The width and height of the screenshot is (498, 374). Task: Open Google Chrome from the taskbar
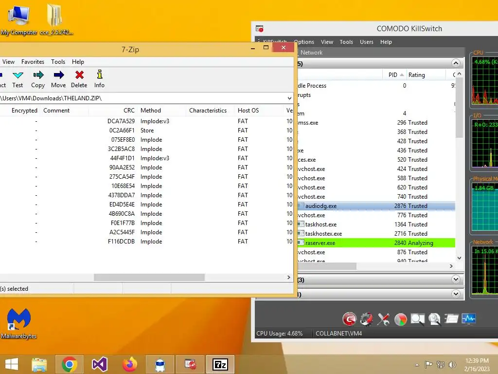[x=69, y=364]
